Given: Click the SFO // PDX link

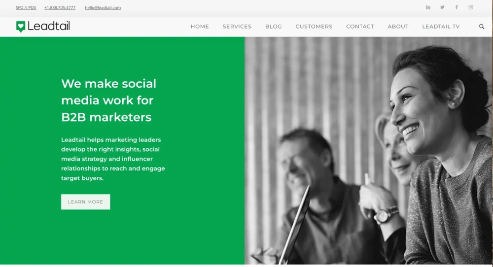Looking at the screenshot, I should [26, 7].
